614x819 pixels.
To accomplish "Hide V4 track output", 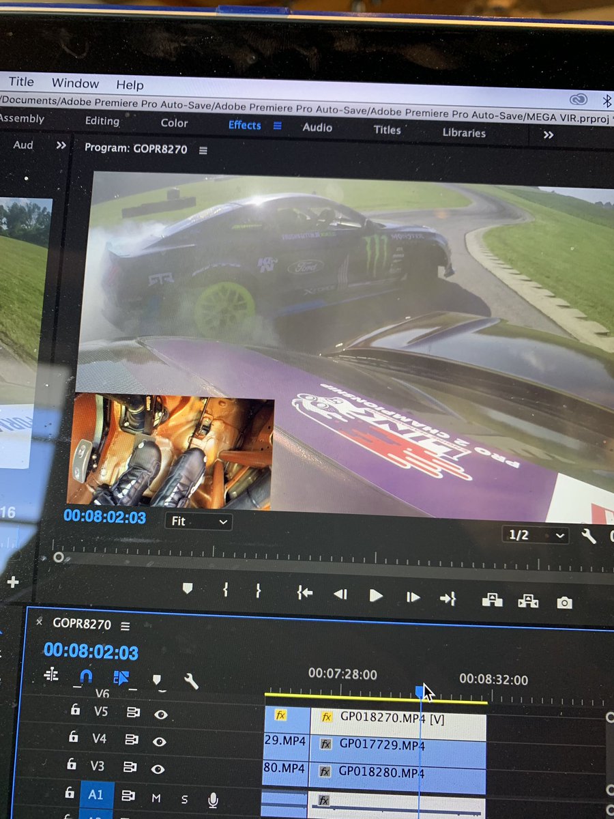I will coord(160,742).
